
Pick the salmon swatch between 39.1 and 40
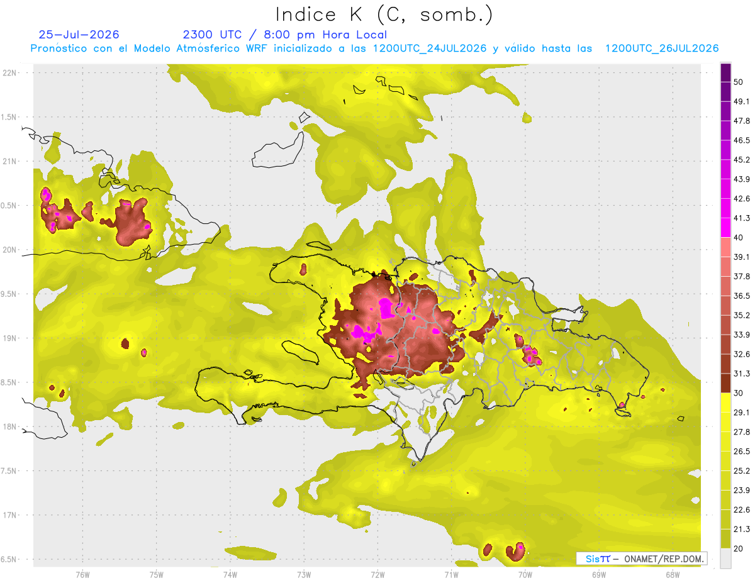point(725,247)
